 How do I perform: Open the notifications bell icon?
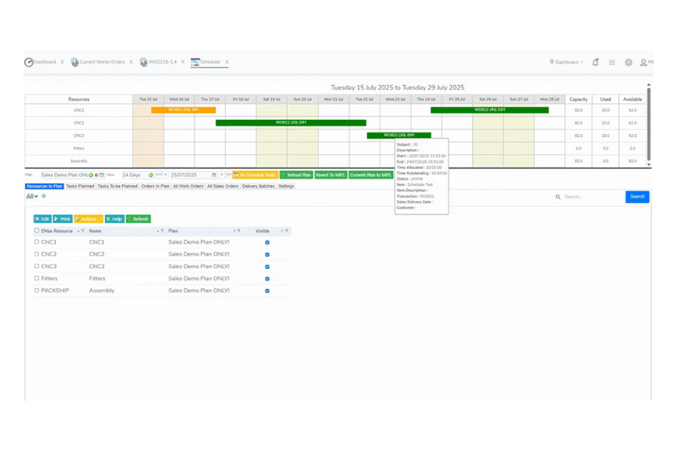[595, 62]
